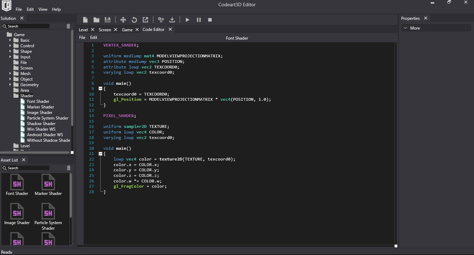Screen dimensions: 474x255
Task: Click the trash icon in Solution panel
Action: (x=68, y=26)
